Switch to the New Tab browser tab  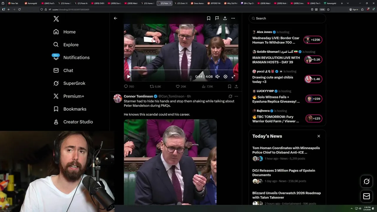click(14, 3)
